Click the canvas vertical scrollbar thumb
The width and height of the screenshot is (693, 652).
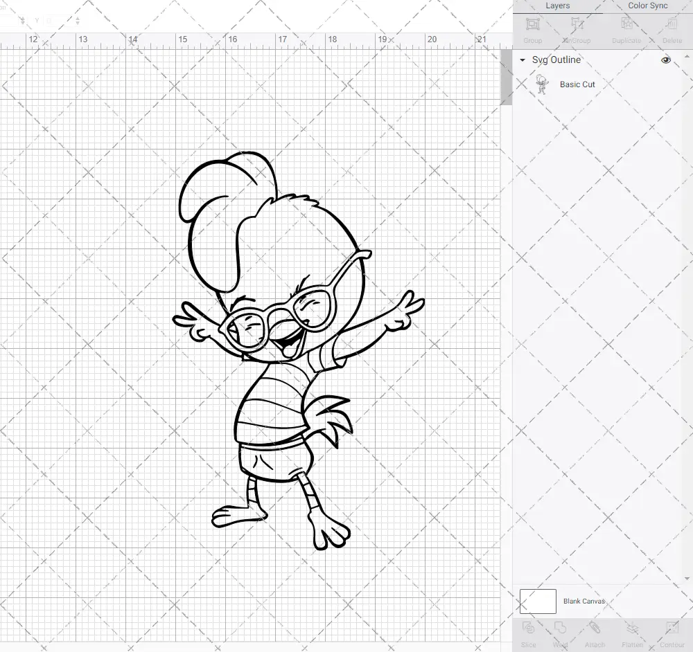tap(506, 77)
